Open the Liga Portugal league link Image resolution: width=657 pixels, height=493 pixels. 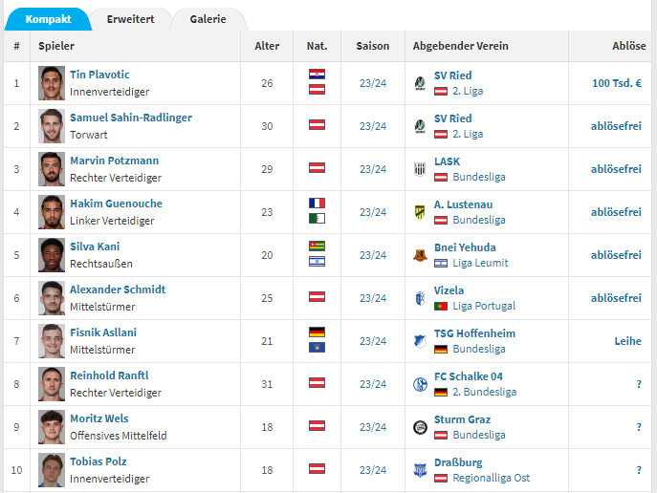click(484, 306)
